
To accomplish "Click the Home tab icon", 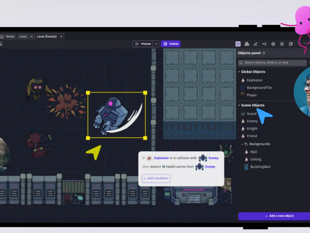I will (x=2, y=37).
